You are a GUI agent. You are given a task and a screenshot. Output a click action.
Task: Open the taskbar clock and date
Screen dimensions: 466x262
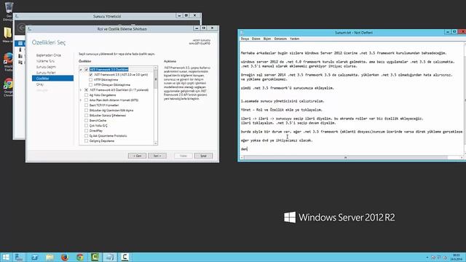pyautogui.click(x=456, y=257)
